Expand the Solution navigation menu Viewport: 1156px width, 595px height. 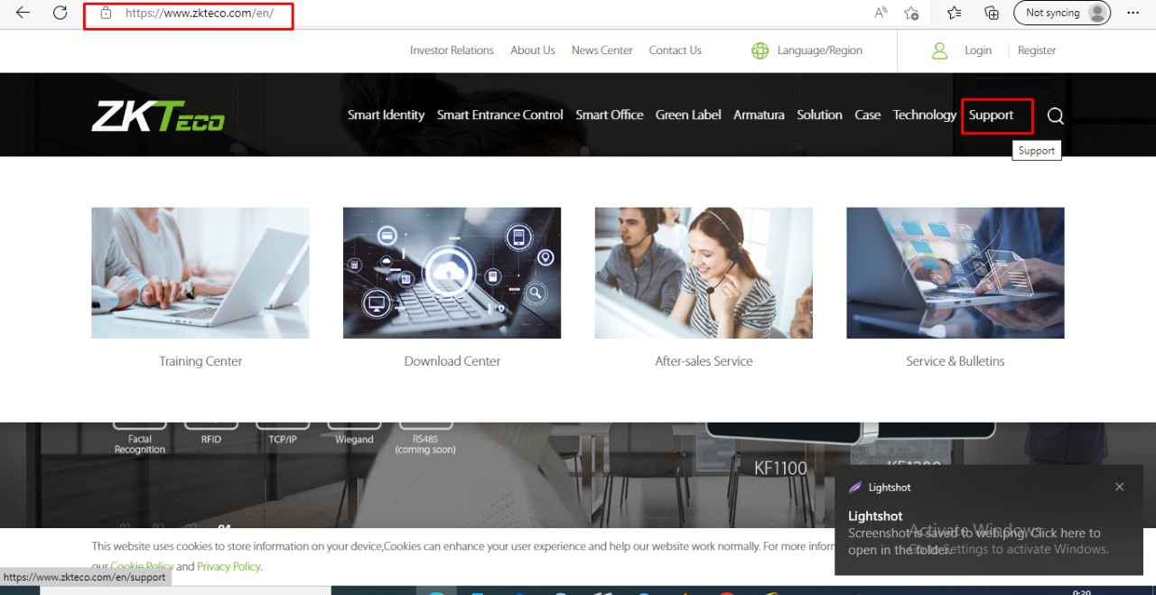pyautogui.click(x=819, y=115)
